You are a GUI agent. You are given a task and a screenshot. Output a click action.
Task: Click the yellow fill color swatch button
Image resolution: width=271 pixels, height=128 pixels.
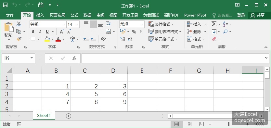click(x=47, y=39)
